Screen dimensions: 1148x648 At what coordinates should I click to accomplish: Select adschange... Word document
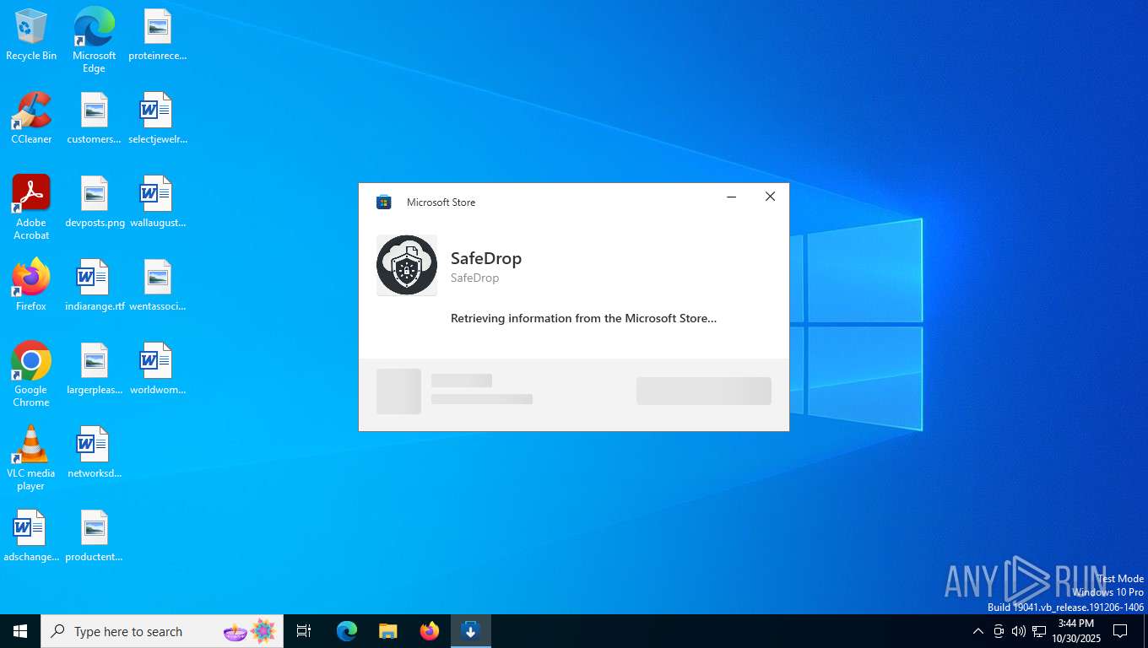(x=31, y=536)
